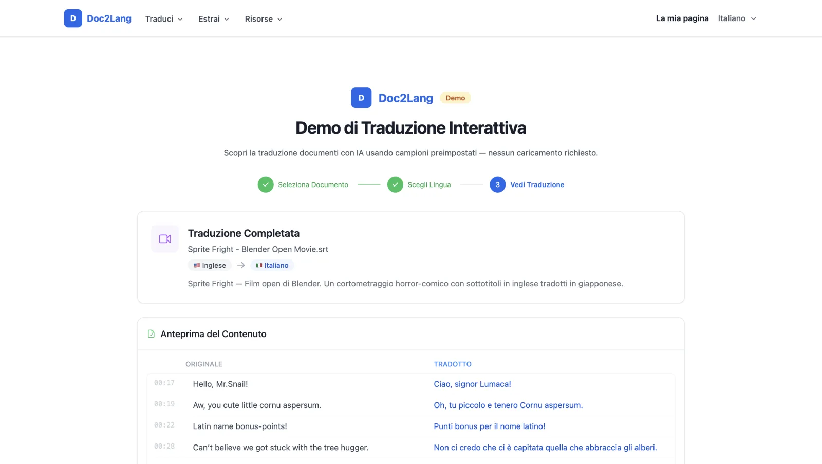
Task: Click the video camera file icon
Action: pyautogui.click(x=165, y=239)
